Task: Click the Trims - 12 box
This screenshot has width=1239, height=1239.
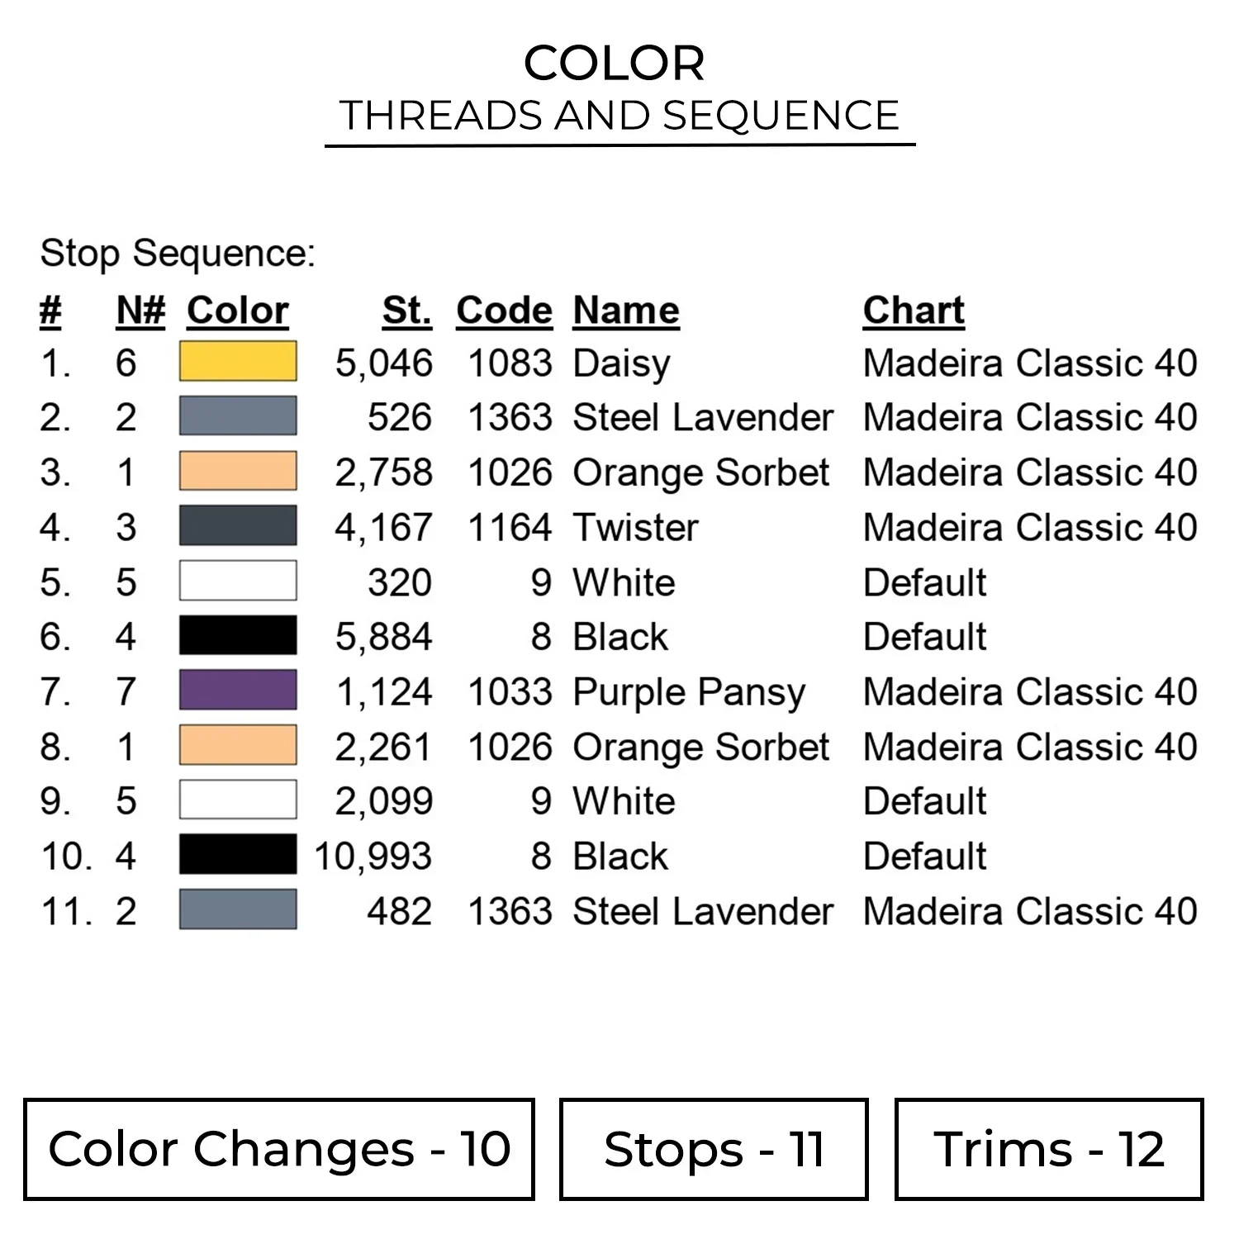Action: [1049, 1149]
